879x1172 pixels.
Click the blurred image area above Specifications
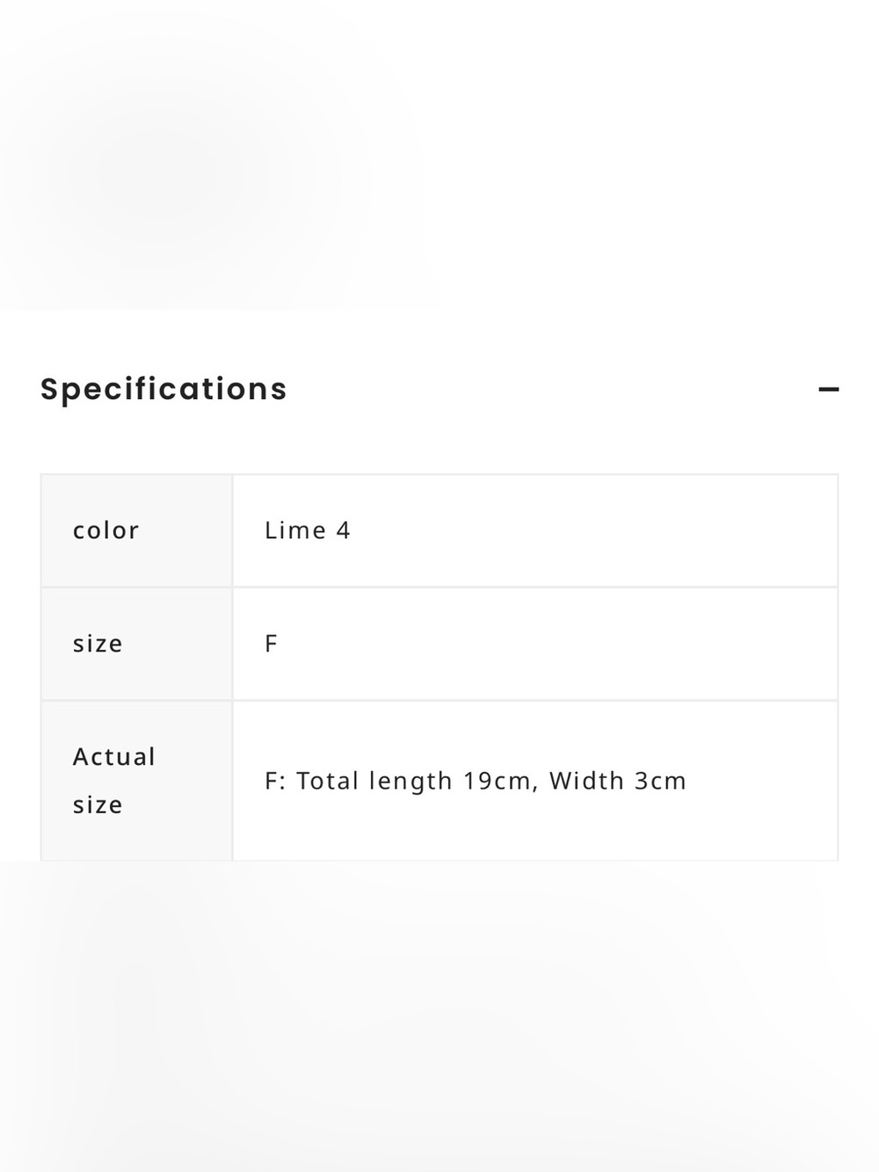439,154
